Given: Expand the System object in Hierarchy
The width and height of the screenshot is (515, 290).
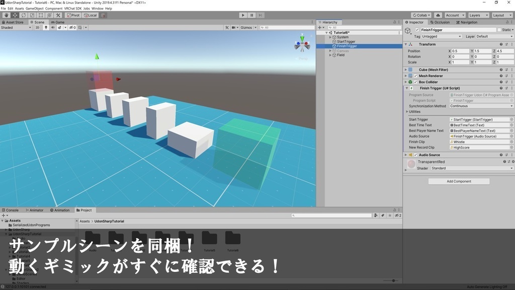Looking at the screenshot, I should click(x=331, y=37).
